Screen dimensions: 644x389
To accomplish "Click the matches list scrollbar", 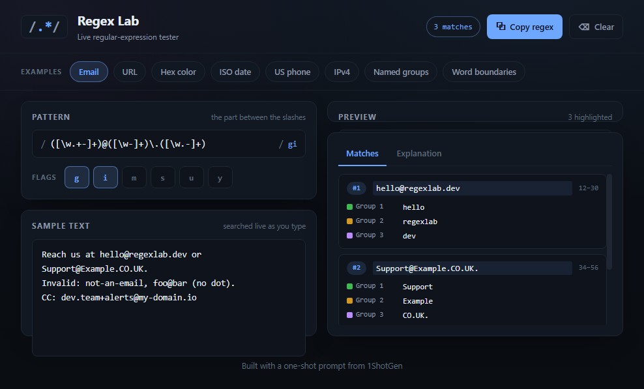I will (x=609, y=222).
